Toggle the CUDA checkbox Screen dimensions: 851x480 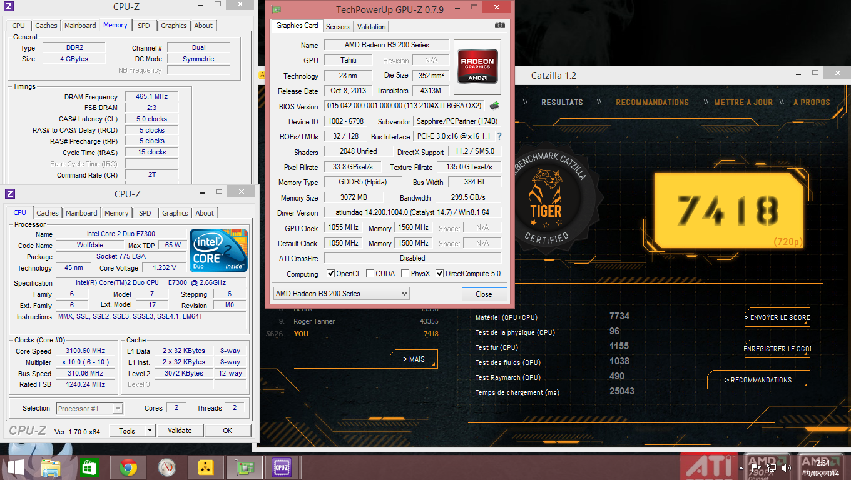[370, 274]
